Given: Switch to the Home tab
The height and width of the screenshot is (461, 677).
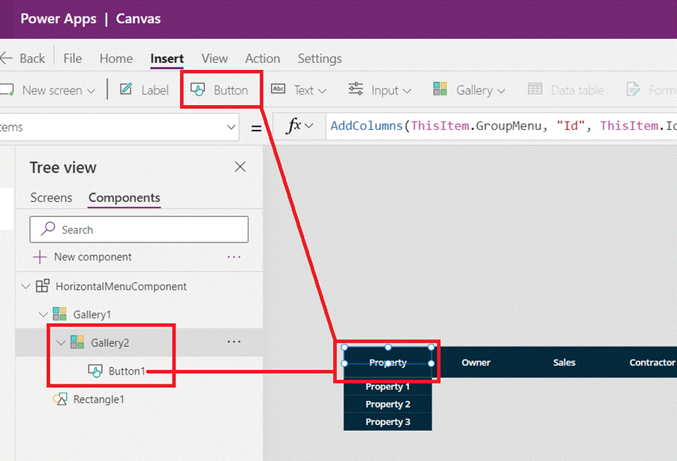Looking at the screenshot, I should pos(116,59).
